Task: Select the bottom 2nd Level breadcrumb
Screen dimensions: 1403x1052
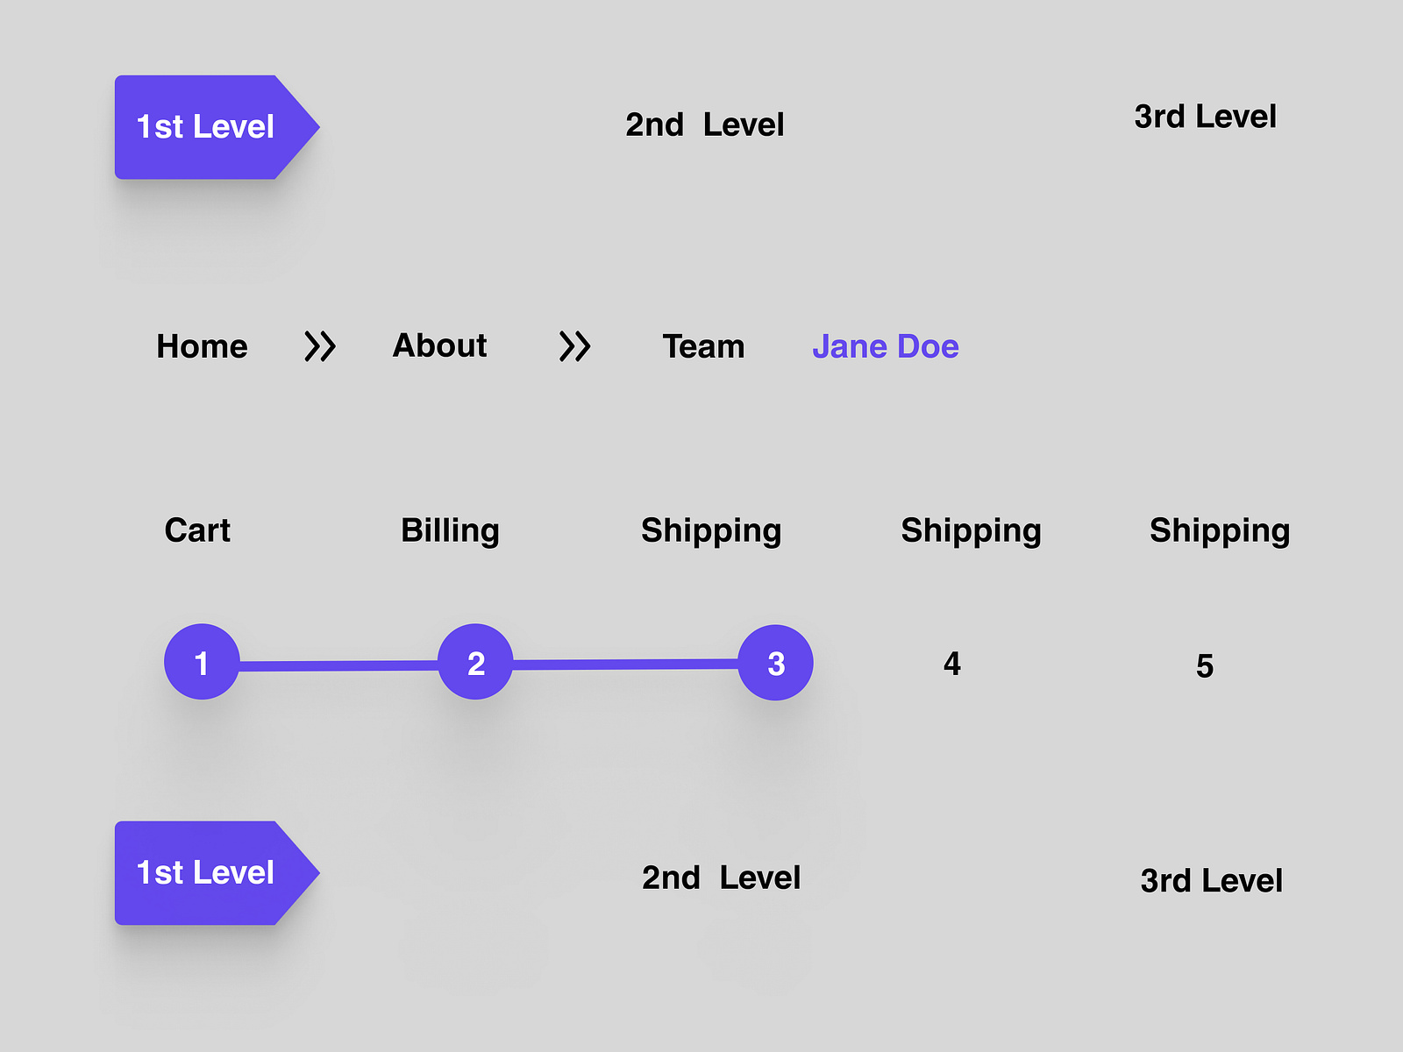Action: pos(721,878)
